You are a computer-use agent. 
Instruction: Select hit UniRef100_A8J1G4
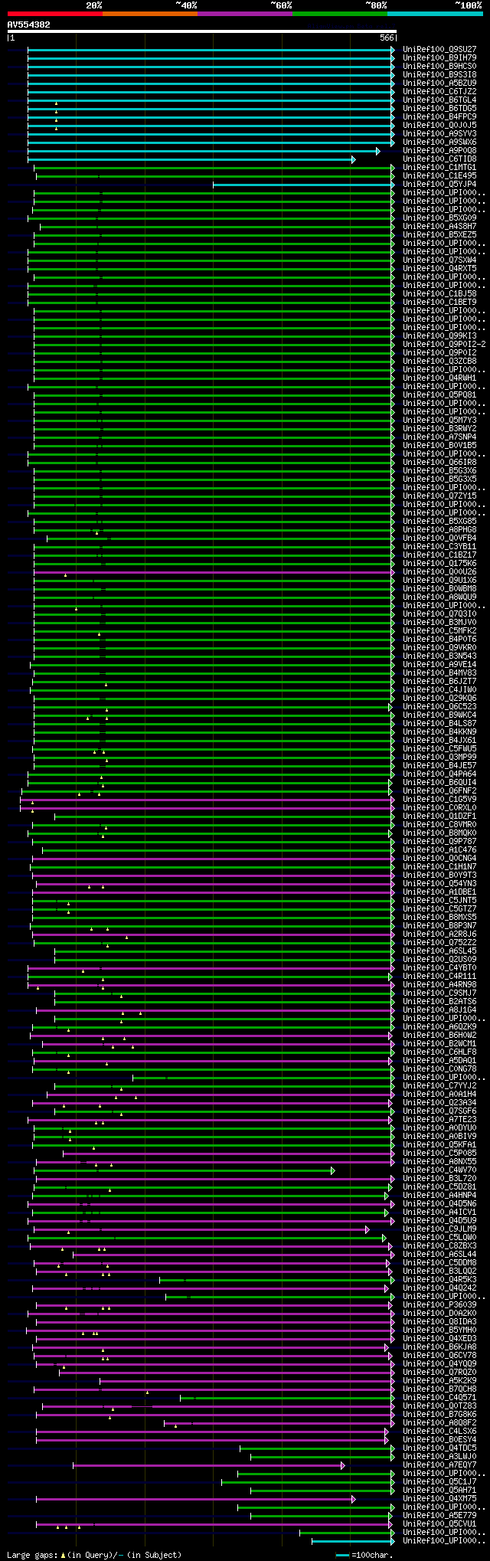pos(439,1010)
